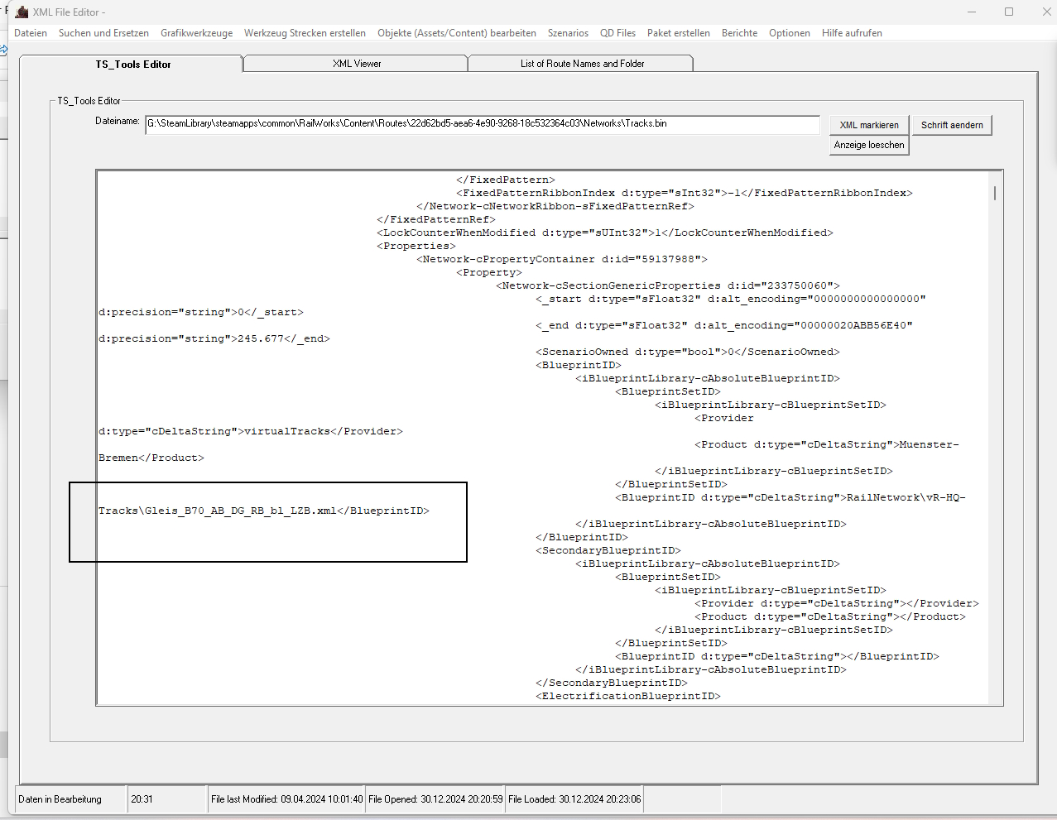Open the Szenarios menu

(x=568, y=33)
